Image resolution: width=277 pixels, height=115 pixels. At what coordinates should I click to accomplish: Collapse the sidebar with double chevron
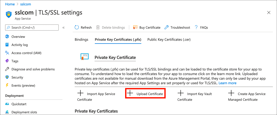pos(63,27)
